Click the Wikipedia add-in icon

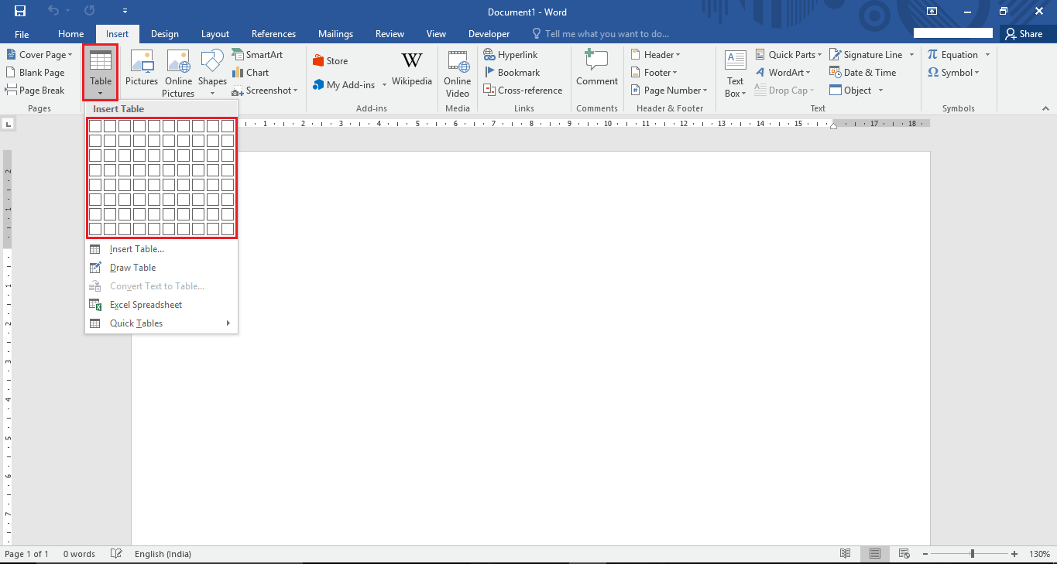click(x=412, y=60)
